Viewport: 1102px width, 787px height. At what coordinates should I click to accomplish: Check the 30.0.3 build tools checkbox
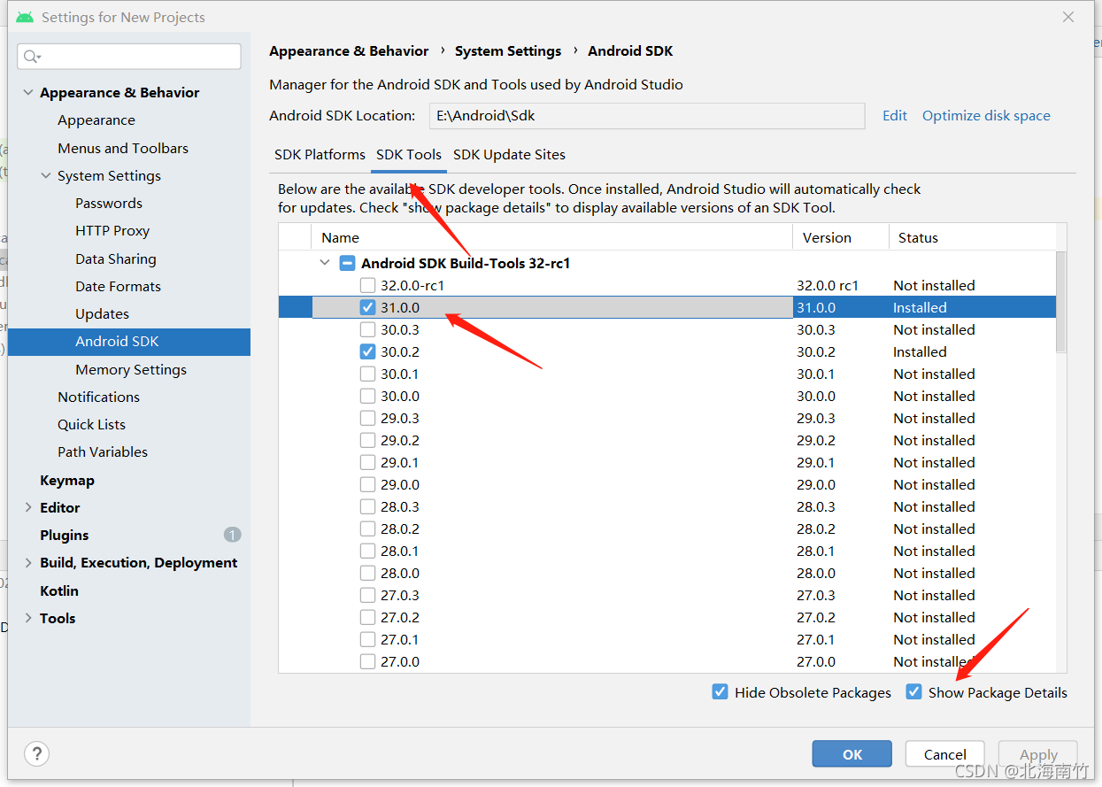367,329
